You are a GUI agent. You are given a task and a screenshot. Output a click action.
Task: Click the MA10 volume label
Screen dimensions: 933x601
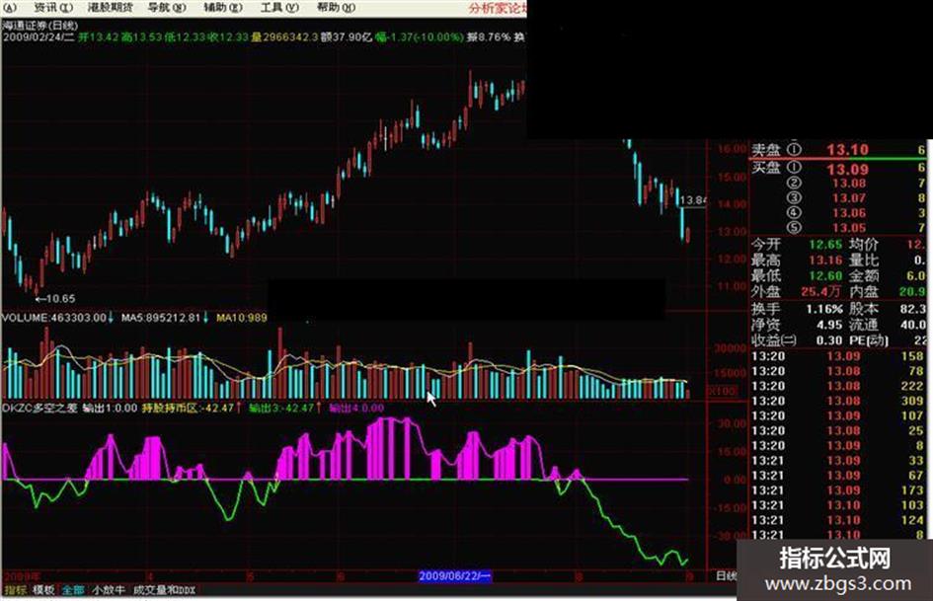pyautogui.click(x=242, y=318)
